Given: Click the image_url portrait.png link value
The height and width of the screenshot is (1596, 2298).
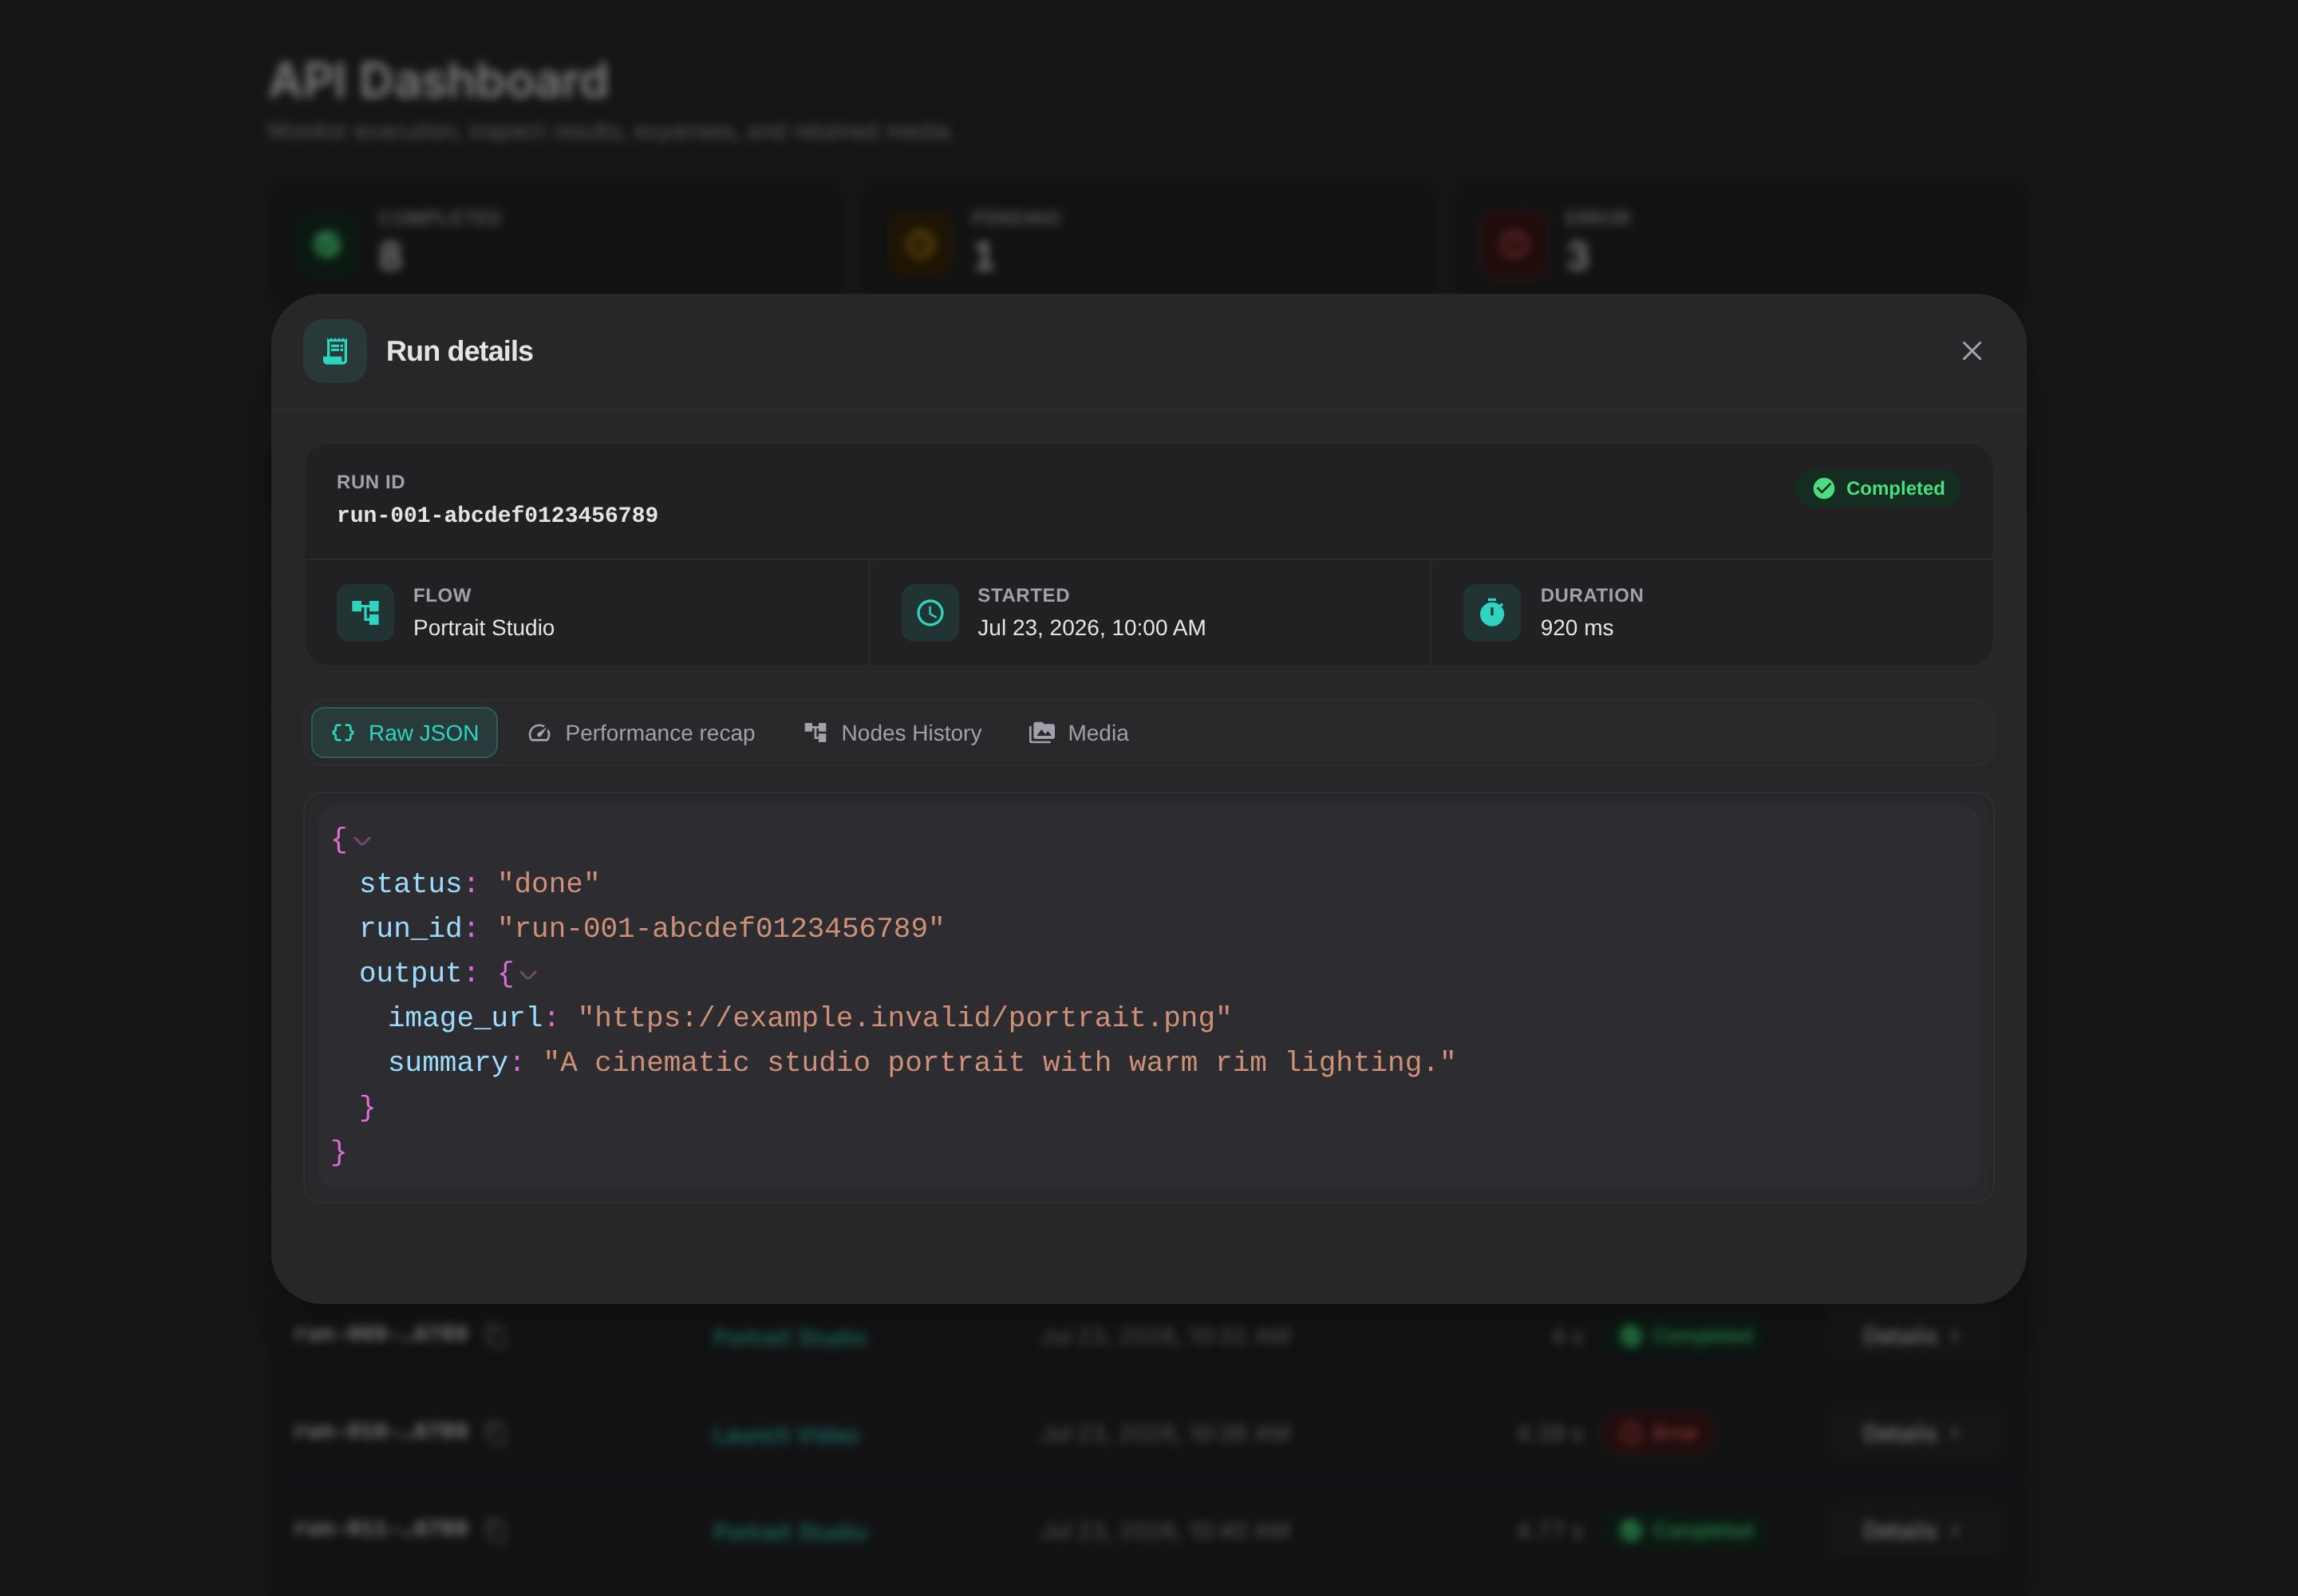Looking at the screenshot, I should click(904, 1018).
